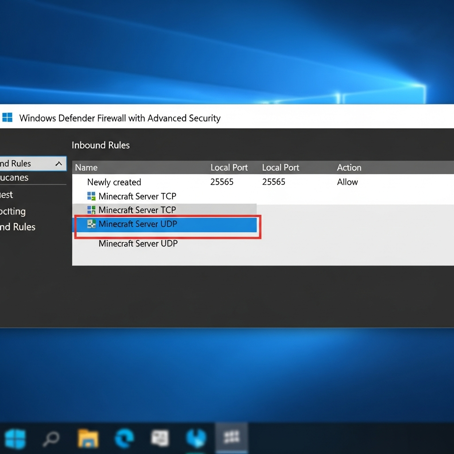Click the first Local Port column header
Image resolution: width=454 pixels, height=454 pixels.
tap(229, 168)
